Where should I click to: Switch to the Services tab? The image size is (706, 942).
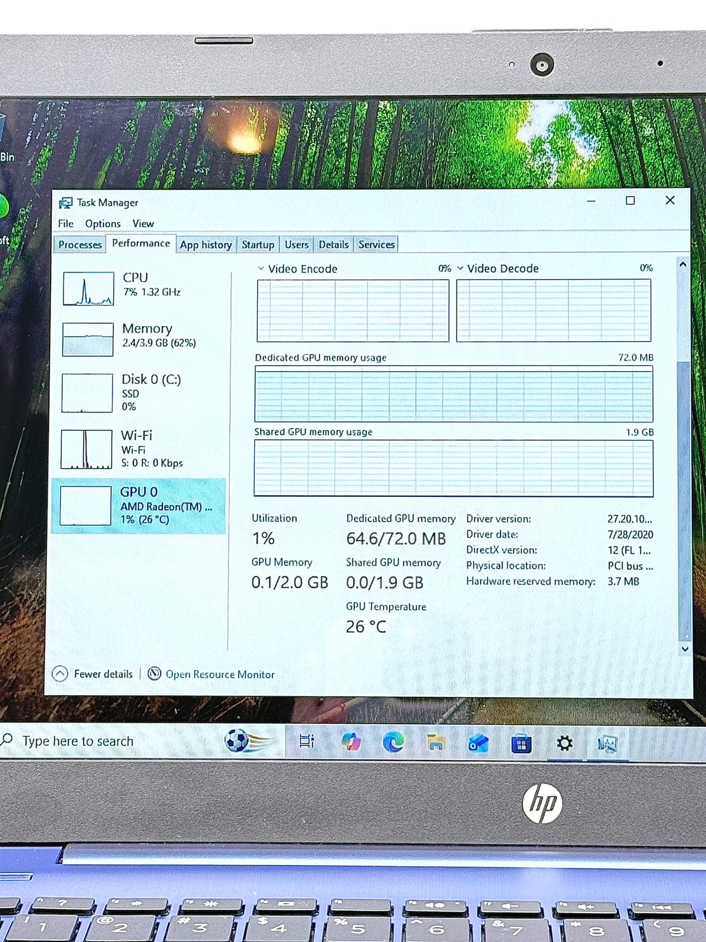click(377, 244)
